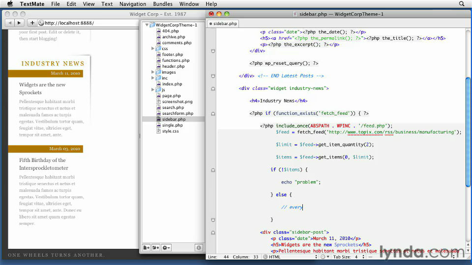Open Fifth Birthday of the Intersprockletometer link
This screenshot has height=265, width=472.
[x=44, y=164]
